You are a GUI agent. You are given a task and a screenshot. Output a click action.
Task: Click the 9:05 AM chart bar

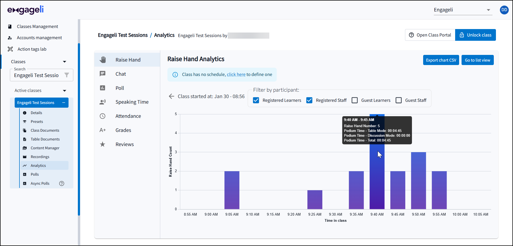click(232, 190)
